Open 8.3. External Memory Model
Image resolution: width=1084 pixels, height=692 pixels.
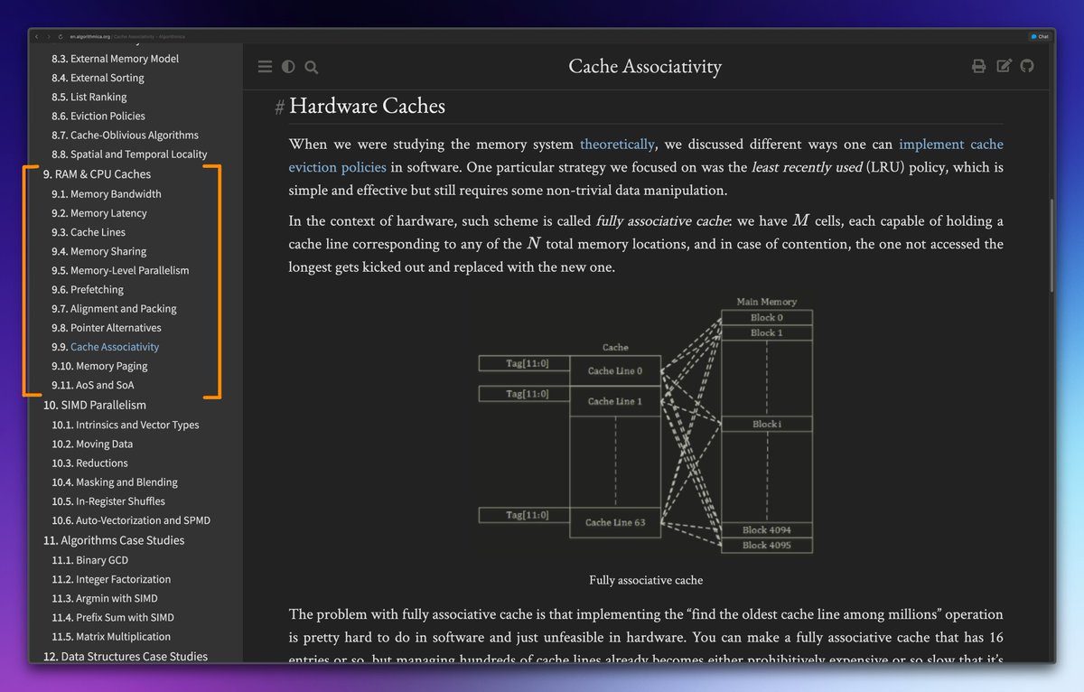[115, 59]
